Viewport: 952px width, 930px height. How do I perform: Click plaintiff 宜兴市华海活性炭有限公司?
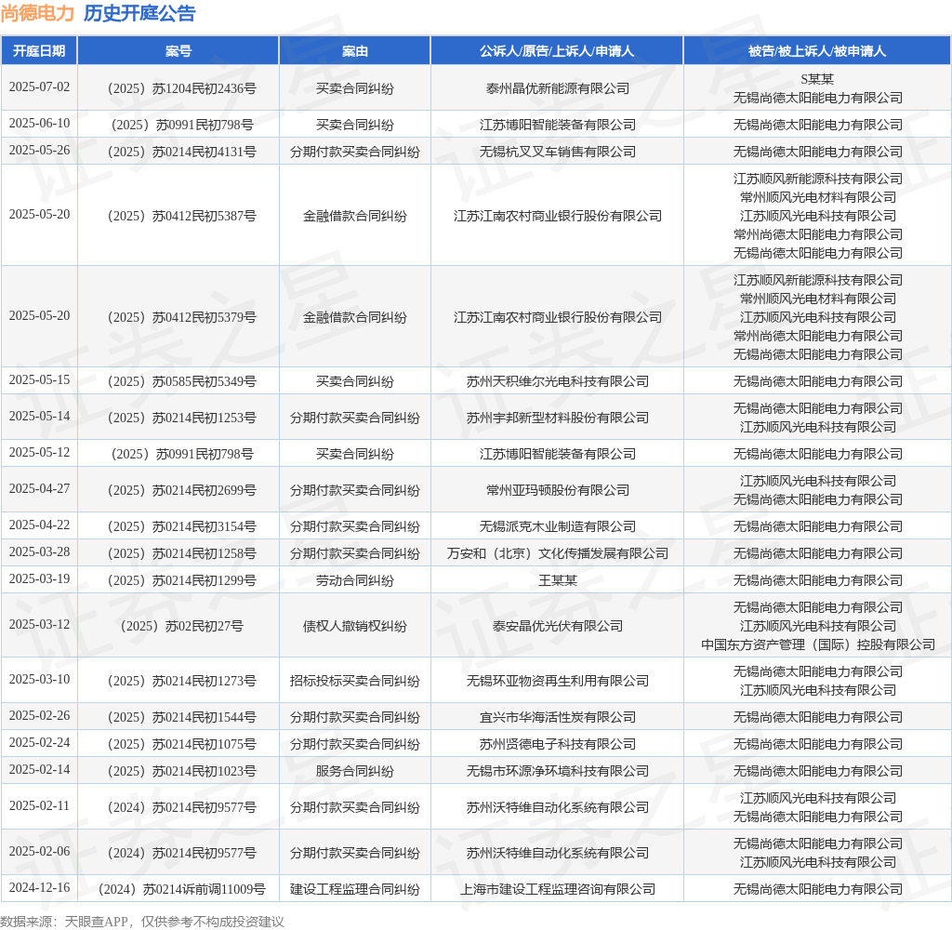(x=558, y=717)
